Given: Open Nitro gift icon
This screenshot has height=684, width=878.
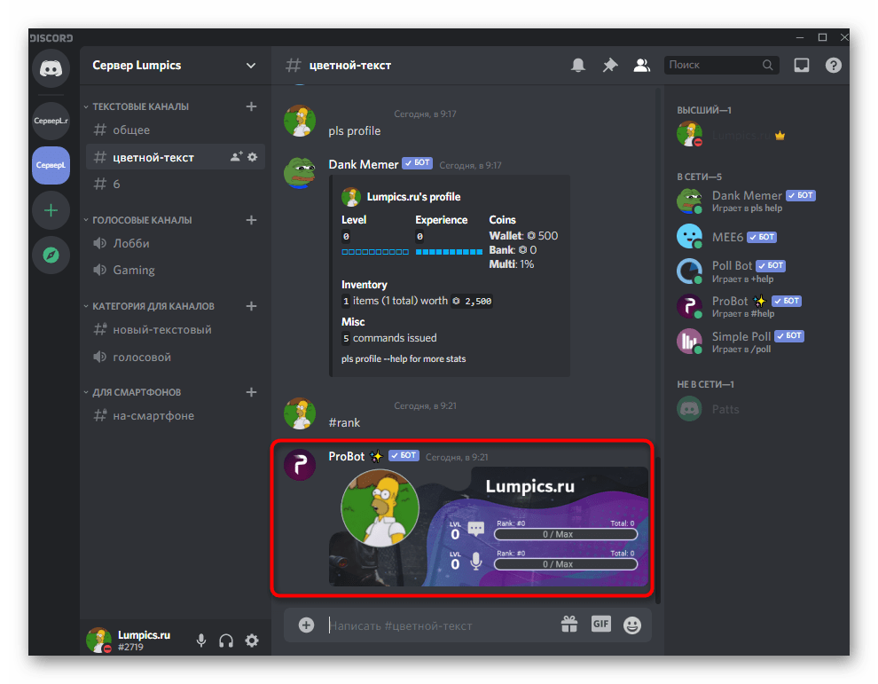Looking at the screenshot, I should coord(569,624).
